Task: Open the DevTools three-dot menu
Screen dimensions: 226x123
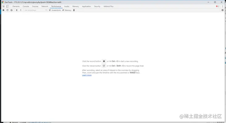Action: (223, 6)
